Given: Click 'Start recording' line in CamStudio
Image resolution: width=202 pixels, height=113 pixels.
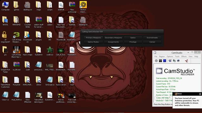Looking at the screenshot, I should (x=169, y=78).
